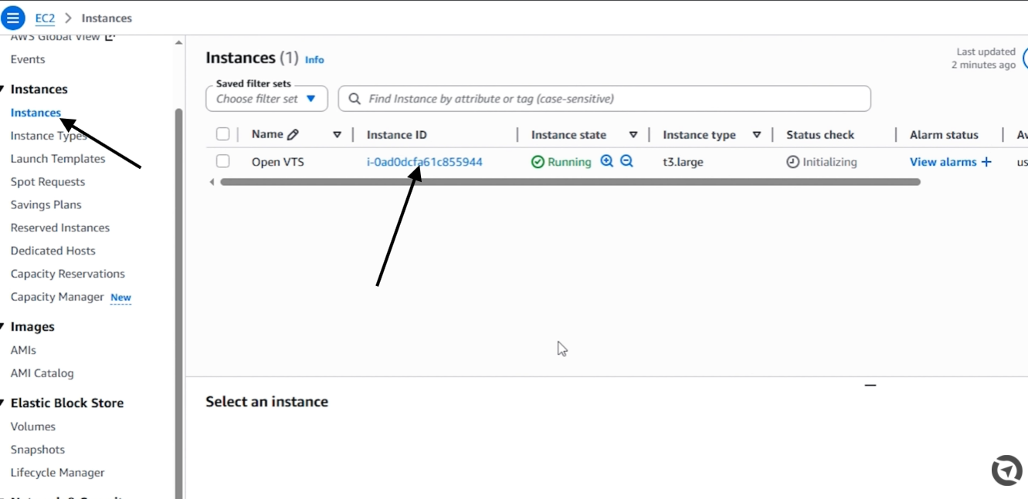Screen dimensions: 1028x499
Task: Click the Initializing status text
Action: pyautogui.click(x=830, y=162)
